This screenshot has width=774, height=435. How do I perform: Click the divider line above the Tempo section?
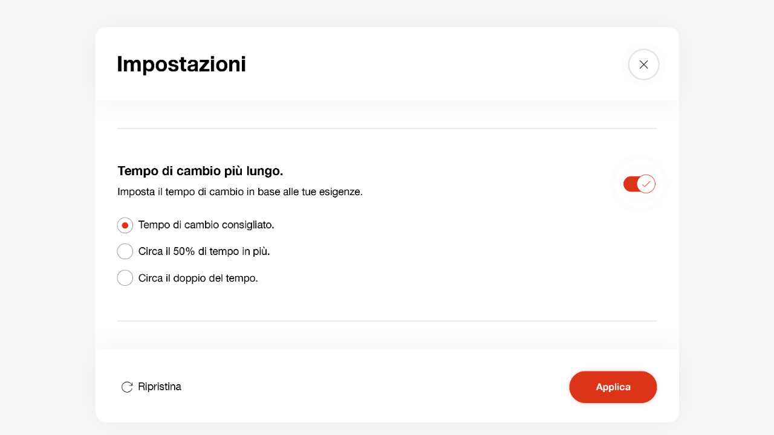click(x=387, y=129)
